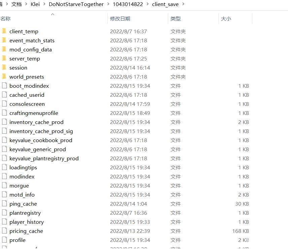288x249 pixels.
Task: Click 2 KB size of profile row
Action: (243, 240)
